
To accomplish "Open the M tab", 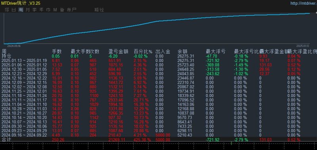I will click(55, 9).
